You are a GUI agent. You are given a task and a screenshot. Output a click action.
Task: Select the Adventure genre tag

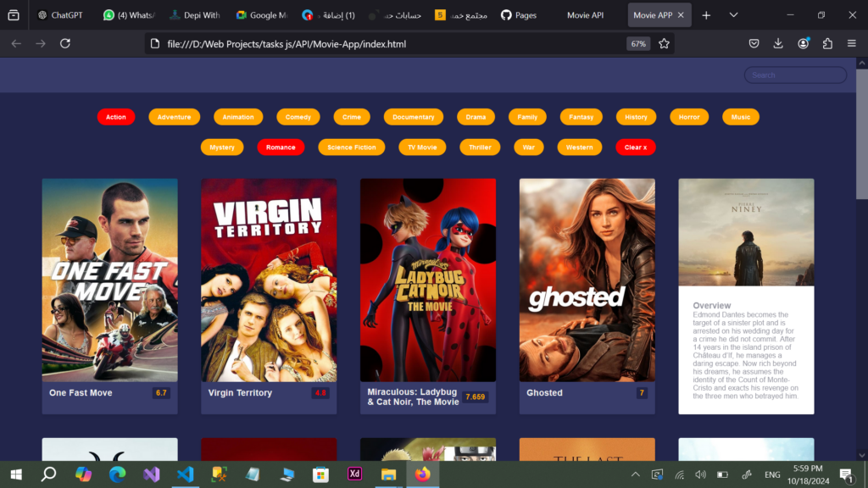(x=175, y=117)
